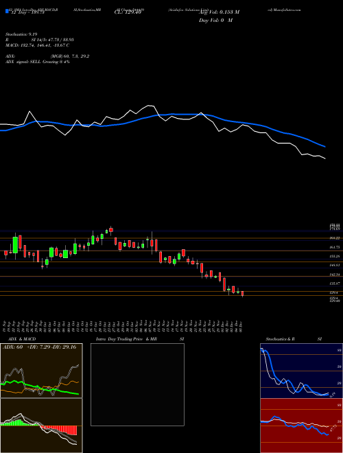Image resolution: width=343 pixels, height=453 pixels.
Task: Click the 'ADX: 60 +DY: 7.29 -DY: 29.16' header
Action: click(x=40, y=347)
